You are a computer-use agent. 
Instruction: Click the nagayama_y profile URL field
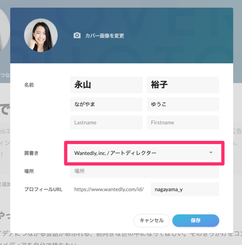point(185,189)
